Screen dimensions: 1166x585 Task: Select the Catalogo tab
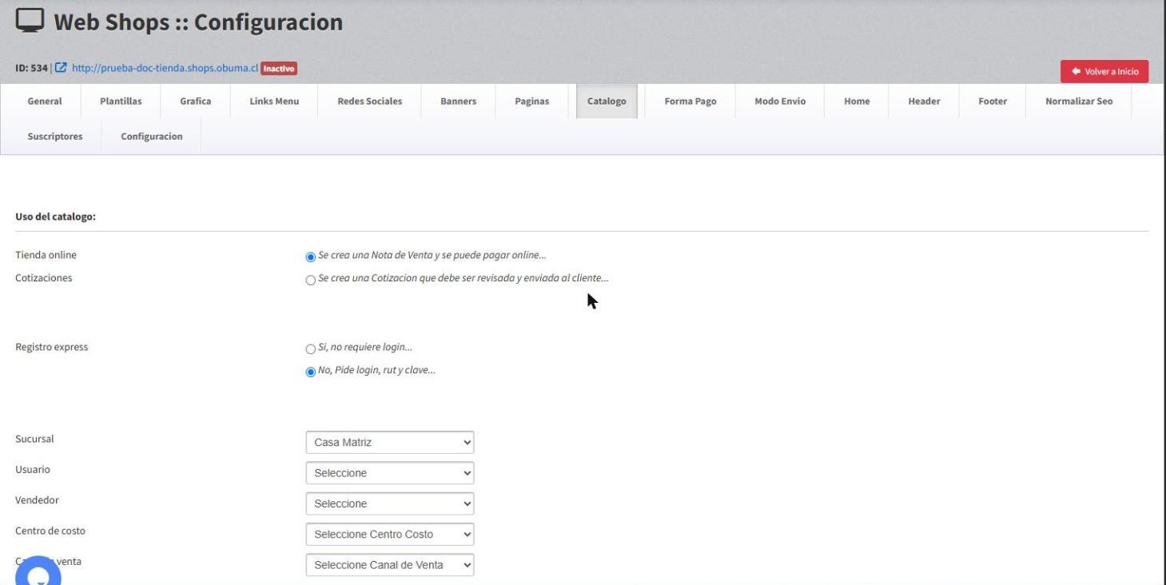pos(607,101)
